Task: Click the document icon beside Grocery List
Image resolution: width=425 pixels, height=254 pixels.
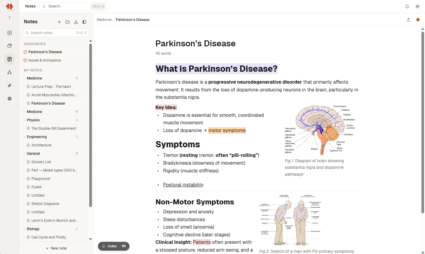Action: click(x=28, y=162)
